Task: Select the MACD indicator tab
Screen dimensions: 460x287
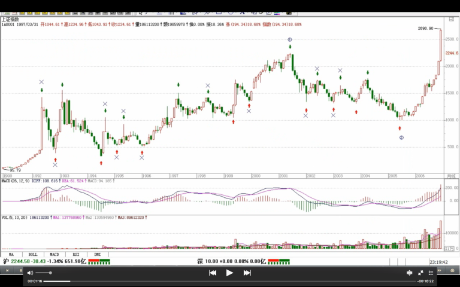Action: 55,255
